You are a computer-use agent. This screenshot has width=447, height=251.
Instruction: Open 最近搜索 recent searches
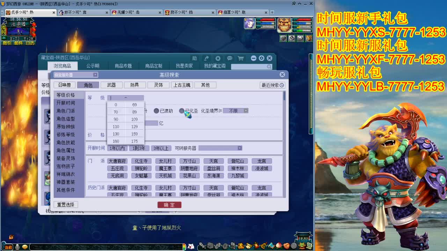click(272, 85)
